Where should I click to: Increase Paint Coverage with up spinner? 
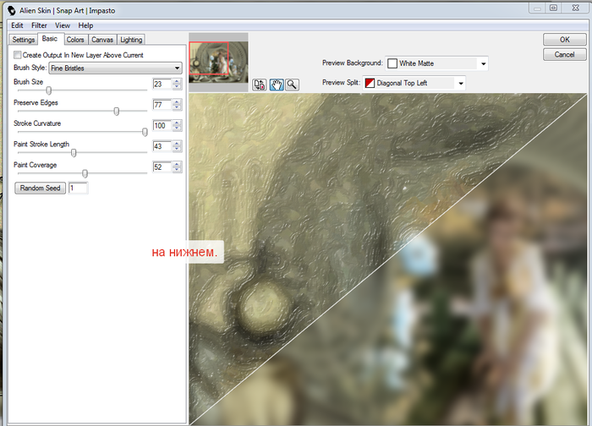pyautogui.click(x=177, y=164)
